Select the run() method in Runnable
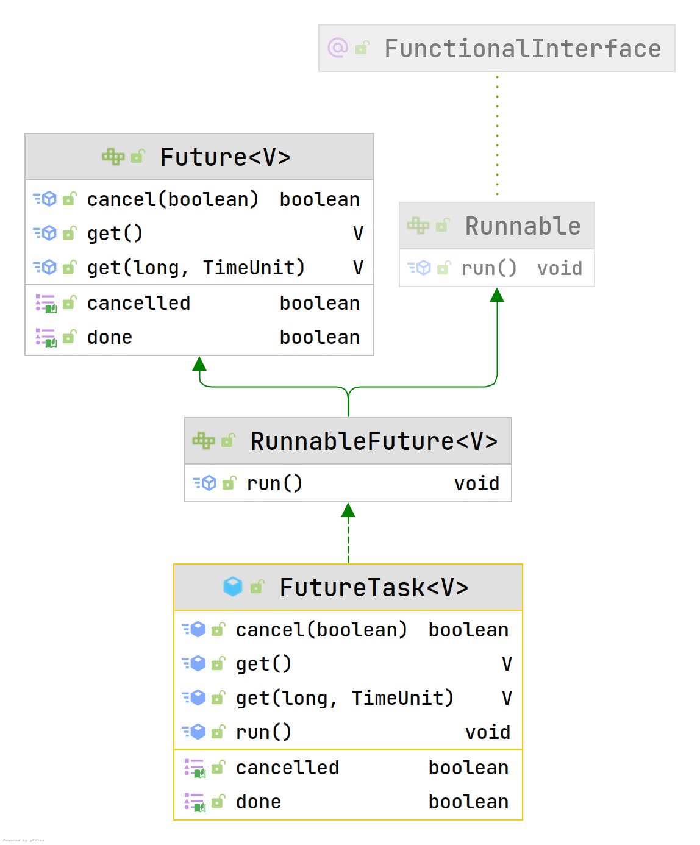This screenshot has width=700, height=845. [489, 268]
